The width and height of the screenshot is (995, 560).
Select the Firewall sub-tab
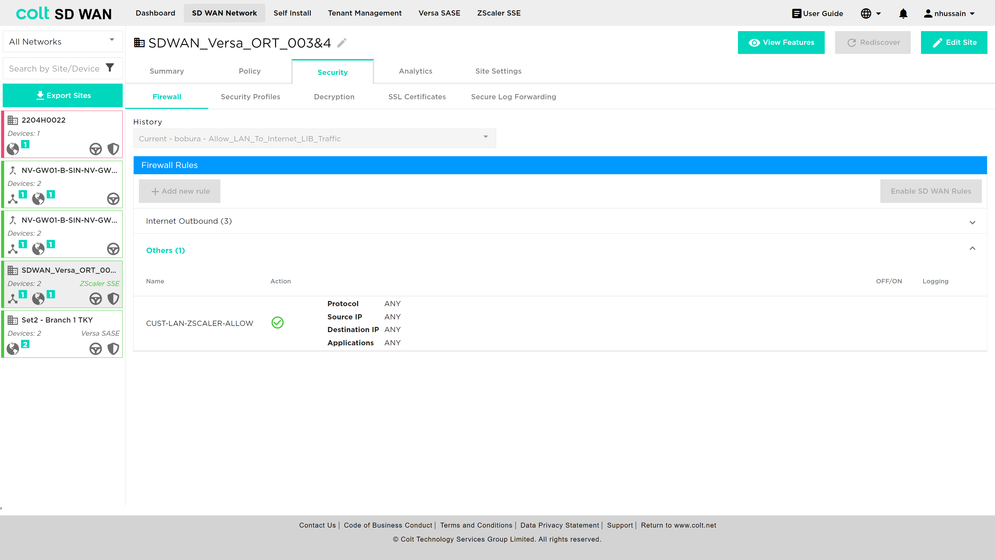pos(167,97)
